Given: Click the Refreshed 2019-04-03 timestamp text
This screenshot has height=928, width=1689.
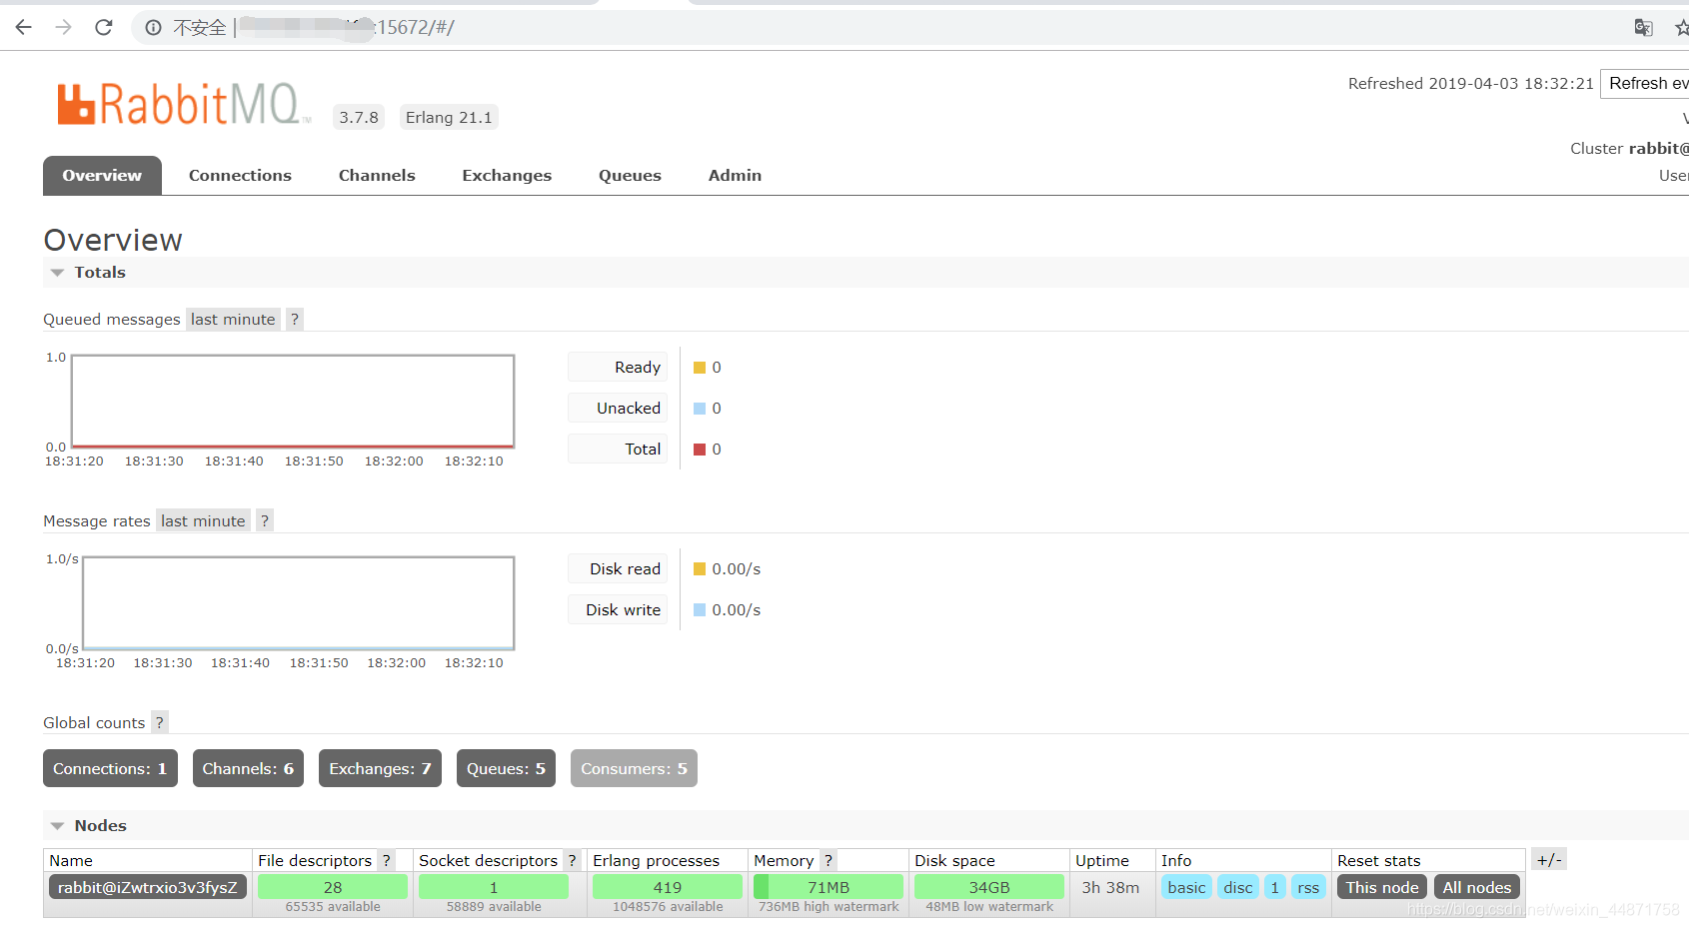Looking at the screenshot, I should click(1470, 84).
